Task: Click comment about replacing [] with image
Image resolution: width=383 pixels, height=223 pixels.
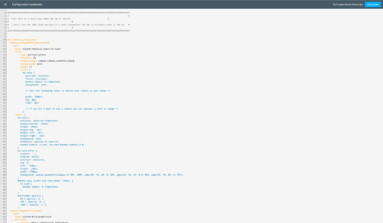Action: 72,109
